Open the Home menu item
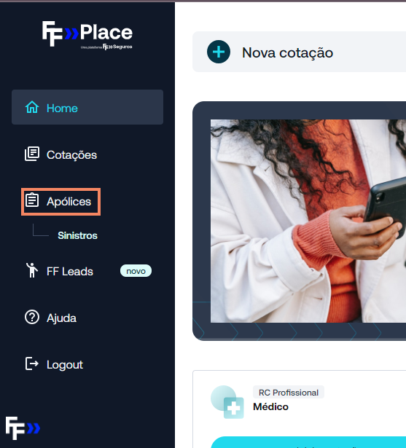The height and width of the screenshot is (448, 406). click(87, 107)
